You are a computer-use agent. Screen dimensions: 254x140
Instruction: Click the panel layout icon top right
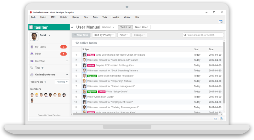point(220,21)
